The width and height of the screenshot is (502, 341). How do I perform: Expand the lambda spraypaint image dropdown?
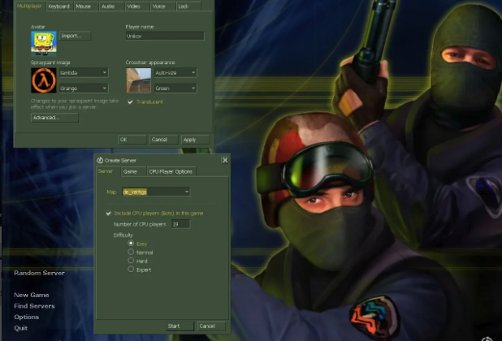(x=105, y=72)
